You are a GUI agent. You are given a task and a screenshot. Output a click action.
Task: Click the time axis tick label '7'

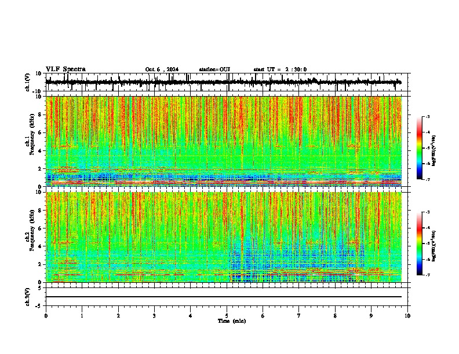(299, 316)
